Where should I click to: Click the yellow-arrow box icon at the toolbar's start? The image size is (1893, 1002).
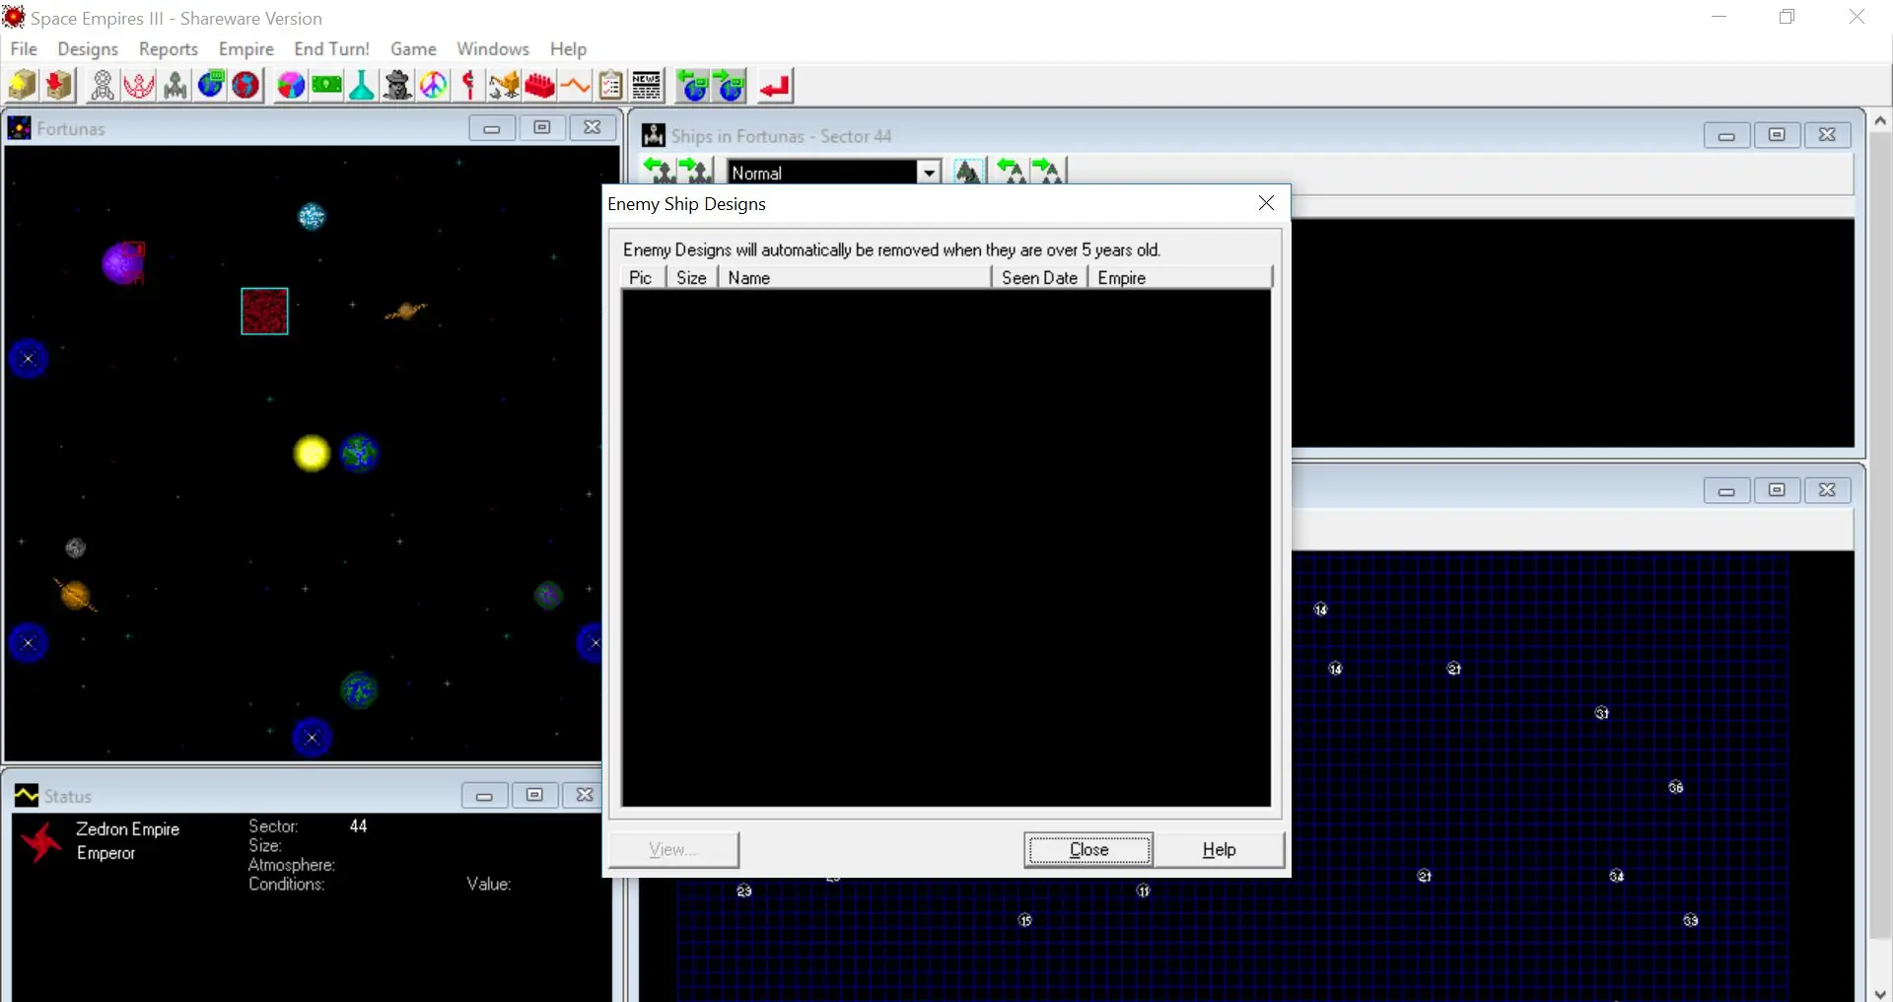22,86
